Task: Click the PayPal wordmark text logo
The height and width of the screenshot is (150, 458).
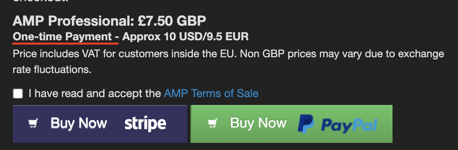Action: [349, 125]
